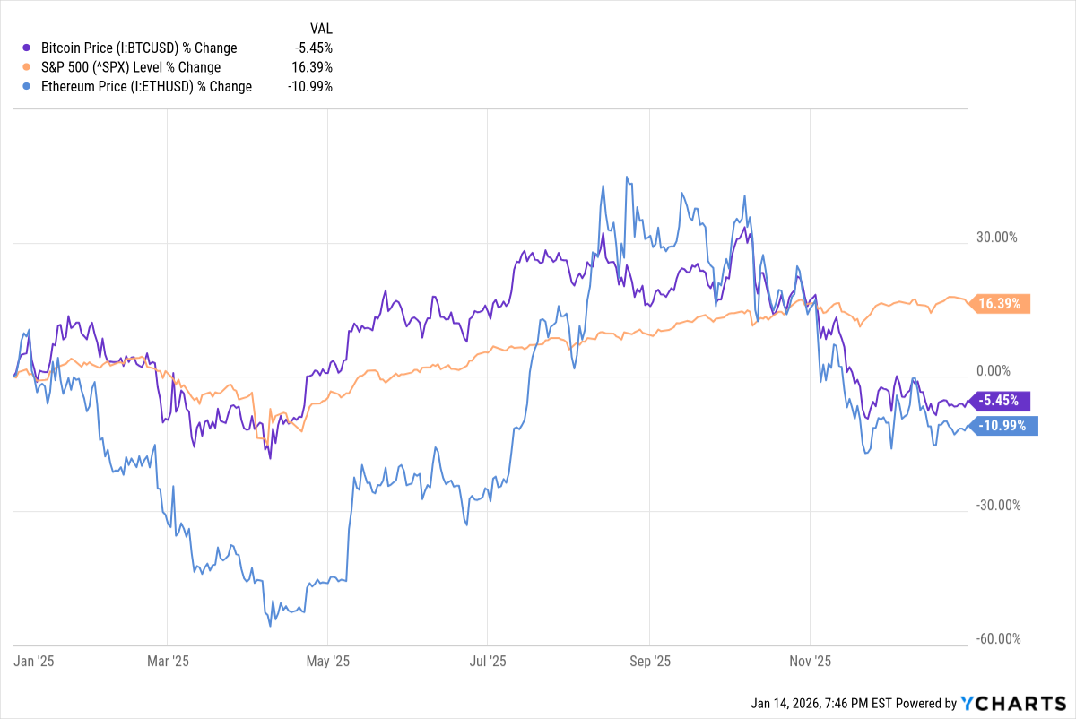Click the blue -10.99% end-of-line flag
1076x719 pixels.
click(1002, 427)
